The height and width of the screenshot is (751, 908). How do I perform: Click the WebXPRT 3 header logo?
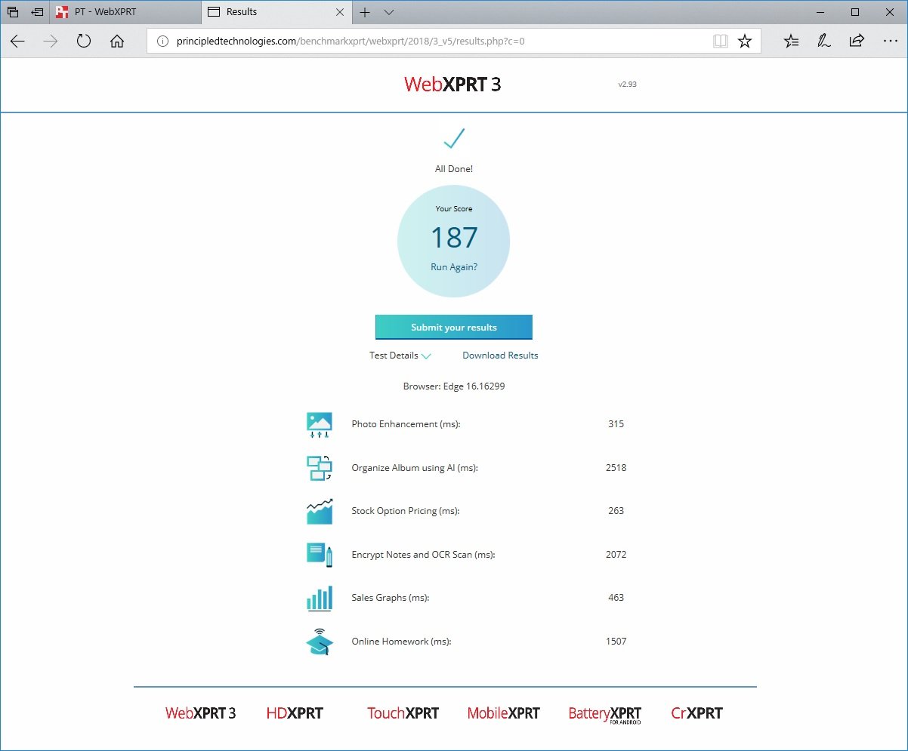click(452, 84)
